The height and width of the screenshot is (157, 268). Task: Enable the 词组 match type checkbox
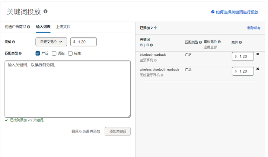[54, 53]
